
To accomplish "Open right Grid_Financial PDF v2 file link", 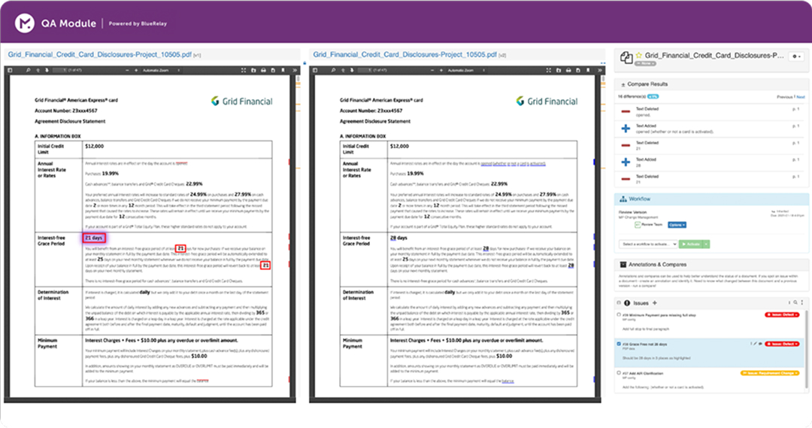I will pyautogui.click(x=404, y=54).
